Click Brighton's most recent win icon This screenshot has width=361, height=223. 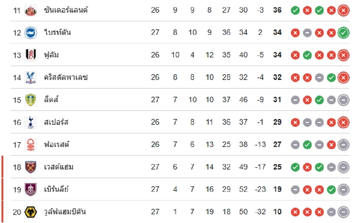coord(343,33)
